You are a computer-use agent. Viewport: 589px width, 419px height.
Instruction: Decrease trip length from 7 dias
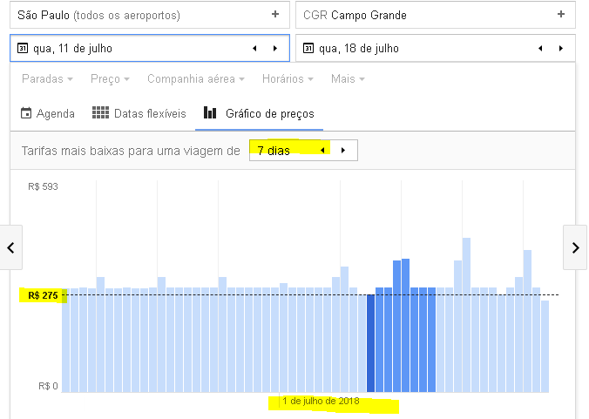[x=322, y=151]
